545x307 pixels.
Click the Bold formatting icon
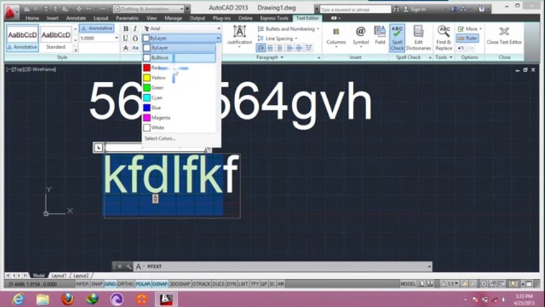pyautogui.click(x=126, y=29)
